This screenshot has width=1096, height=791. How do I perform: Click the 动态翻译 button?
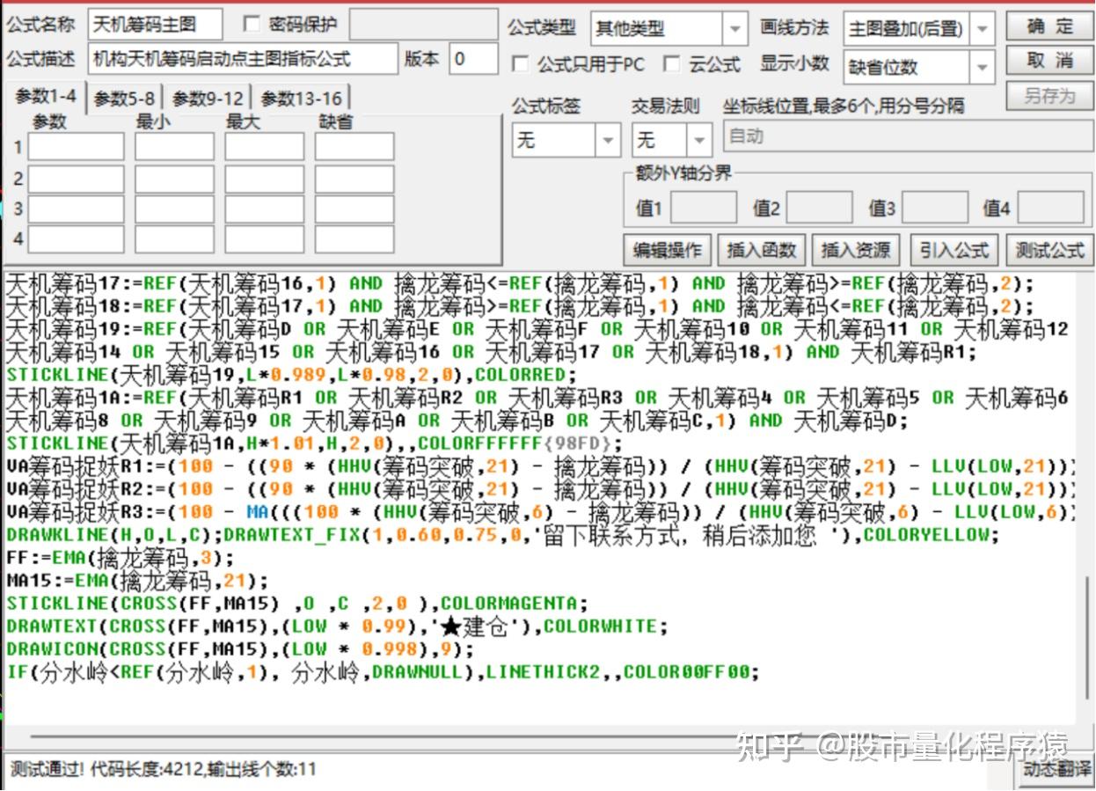click(x=1057, y=769)
